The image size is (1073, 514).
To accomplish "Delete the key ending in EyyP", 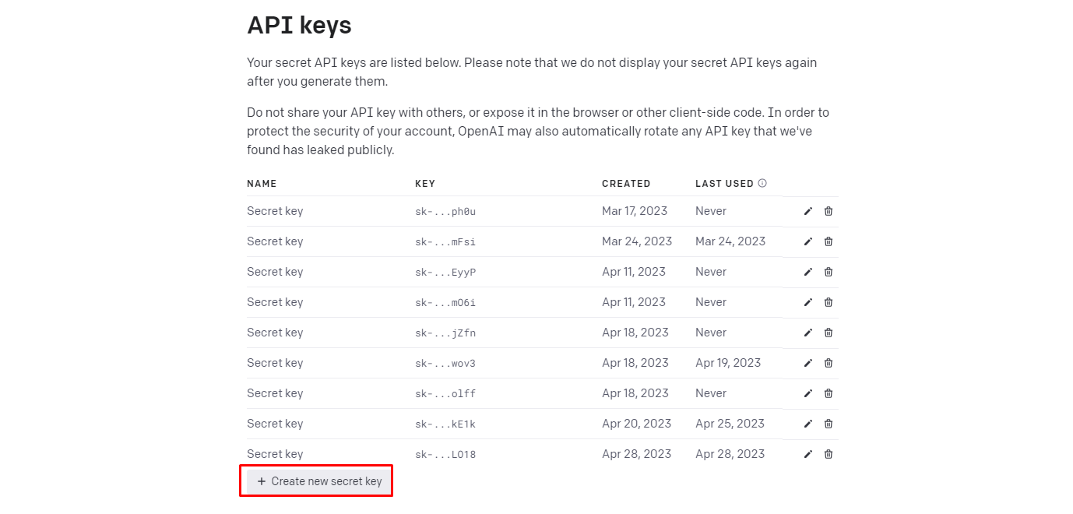I will [828, 272].
